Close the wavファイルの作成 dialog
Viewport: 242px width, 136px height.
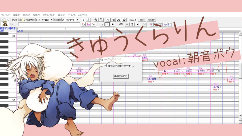[x=139, y=59]
